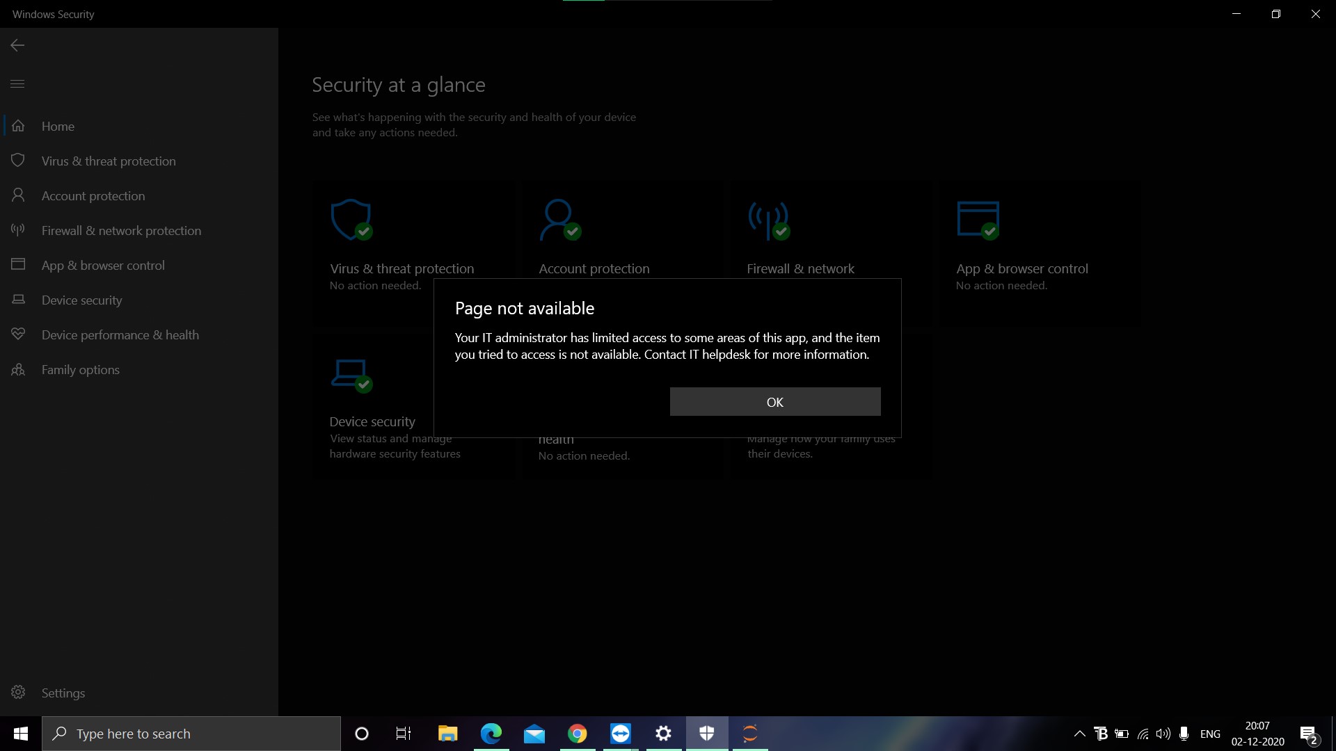Open Mail app from taskbar
The height and width of the screenshot is (751, 1336).
pos(534,734)
